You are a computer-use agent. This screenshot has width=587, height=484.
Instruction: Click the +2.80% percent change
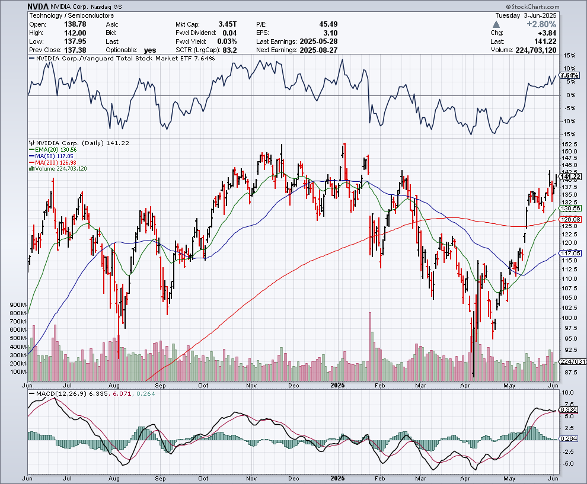[x=541, y=24]
